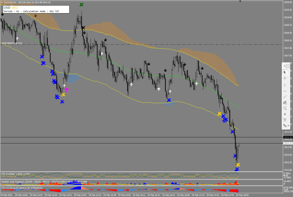Viewport: 293px width, 197px height.
Task: Close the floating line studies toolbar
Action: coord(288,66)
